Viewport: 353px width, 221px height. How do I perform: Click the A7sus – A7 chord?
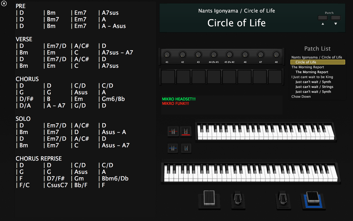click(x=117, y=52)
